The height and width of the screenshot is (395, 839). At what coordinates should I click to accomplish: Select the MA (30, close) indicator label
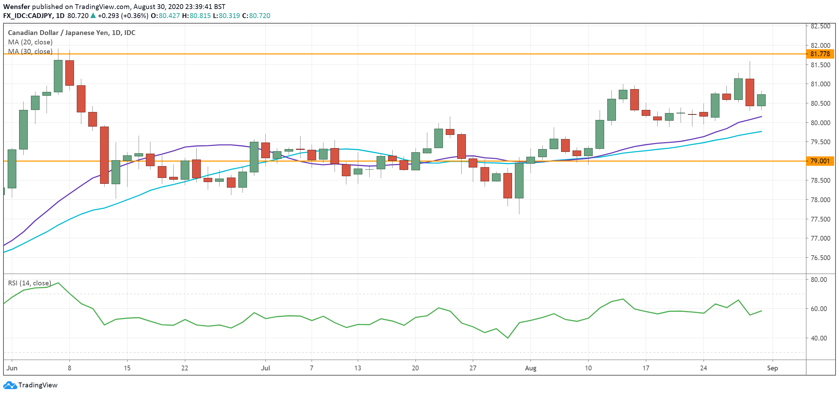tap(30, 51)
